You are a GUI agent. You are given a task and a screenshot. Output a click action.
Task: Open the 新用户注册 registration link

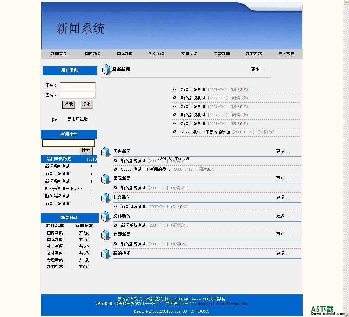77,119
